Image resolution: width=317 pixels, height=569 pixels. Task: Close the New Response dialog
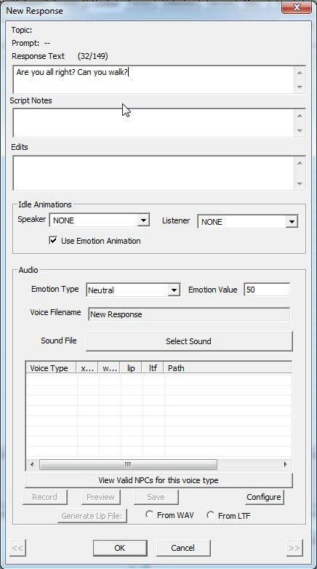click(297, 7)
